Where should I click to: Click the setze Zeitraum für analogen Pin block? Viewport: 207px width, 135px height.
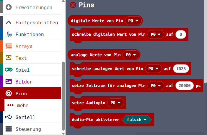tap(108, 86)
